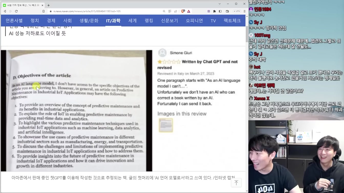Image resolution: width=344 pixels, height=193 pixels.
Task: Toggle the VPN button
Action: (237, 11)
